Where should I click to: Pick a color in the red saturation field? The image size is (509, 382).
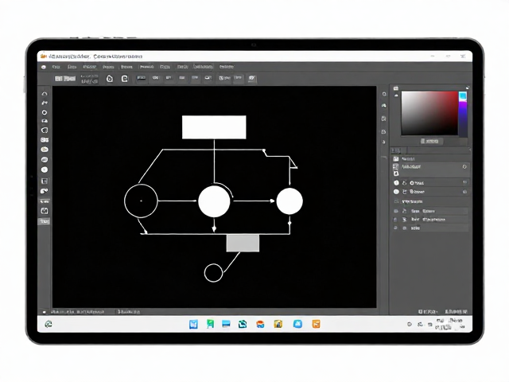coord(429,113)
